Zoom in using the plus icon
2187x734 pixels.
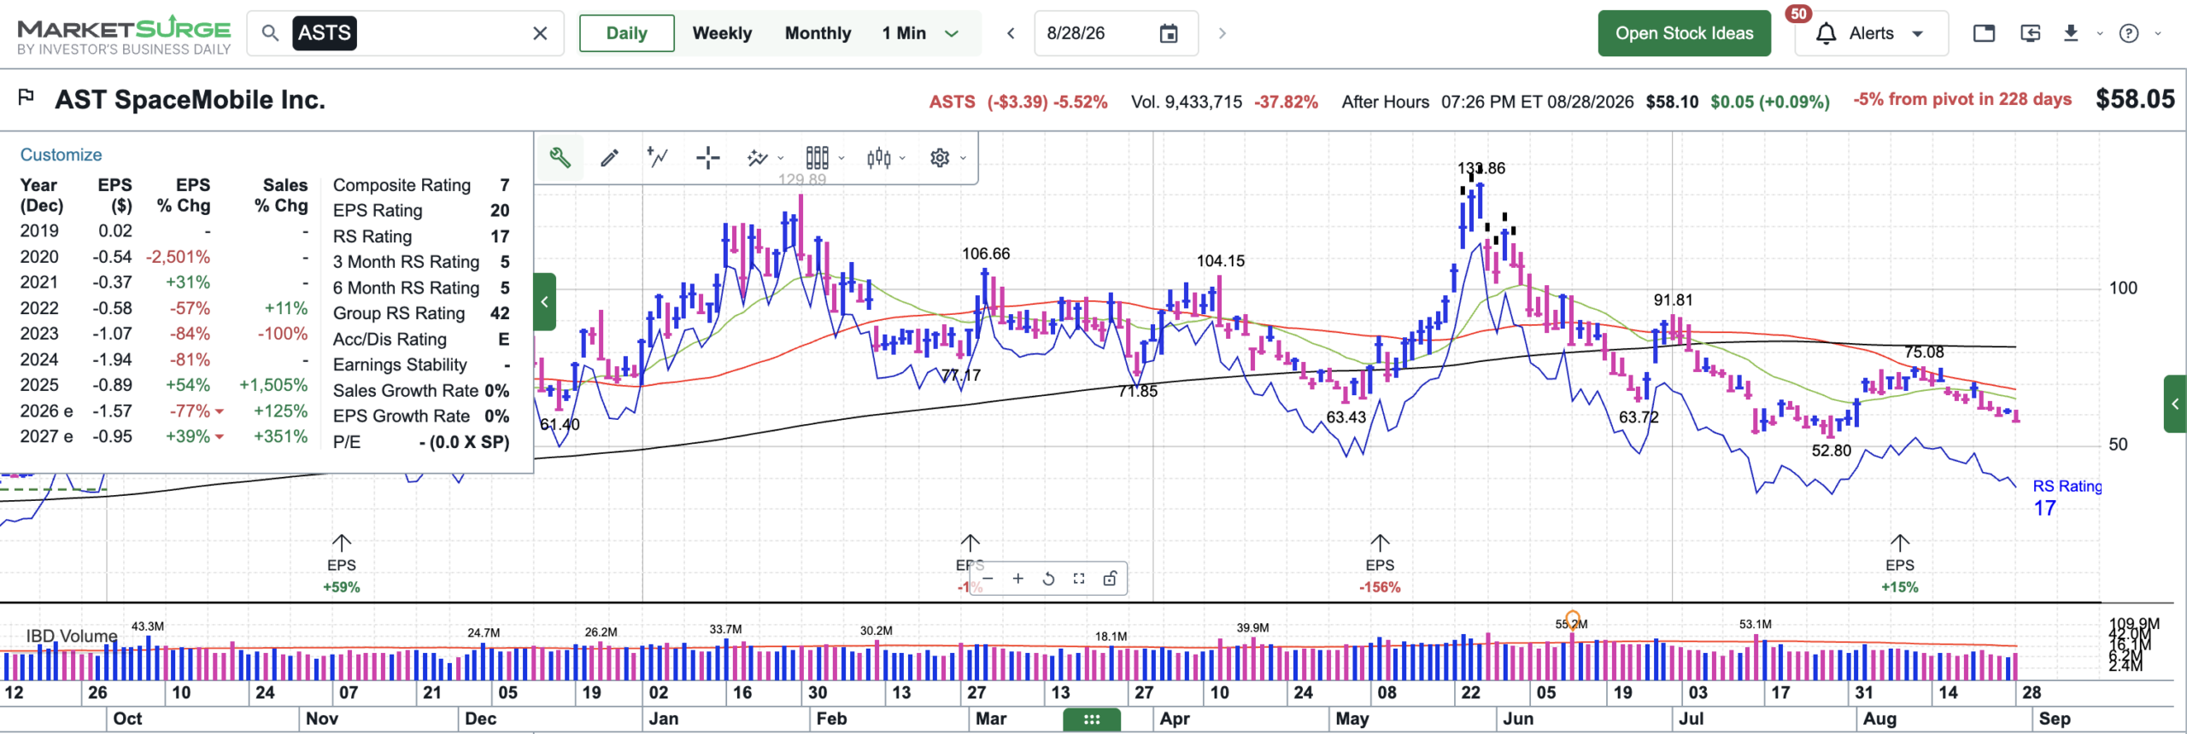(1018, 579)
